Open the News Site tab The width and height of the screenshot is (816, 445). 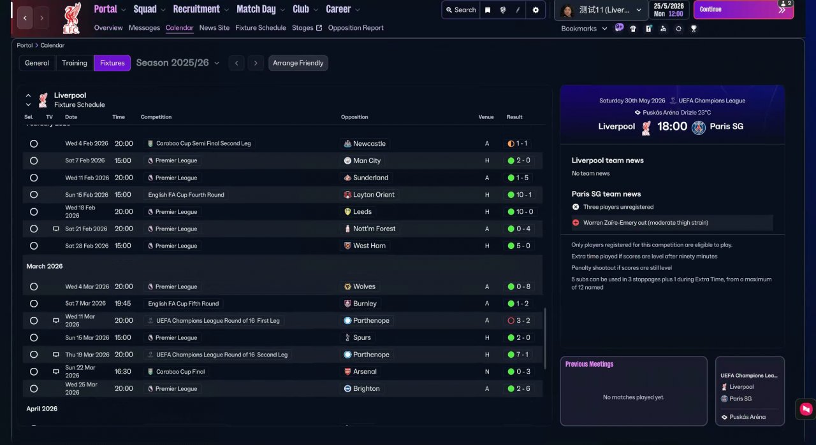[x=214, y=28]
